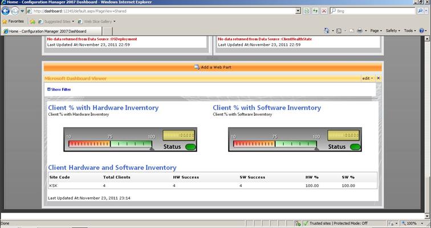Image resolution: width=431 pixels, height=228 pixels.
Task: Open the Web Slice Gallery link
Action: (x=96, y=22)
